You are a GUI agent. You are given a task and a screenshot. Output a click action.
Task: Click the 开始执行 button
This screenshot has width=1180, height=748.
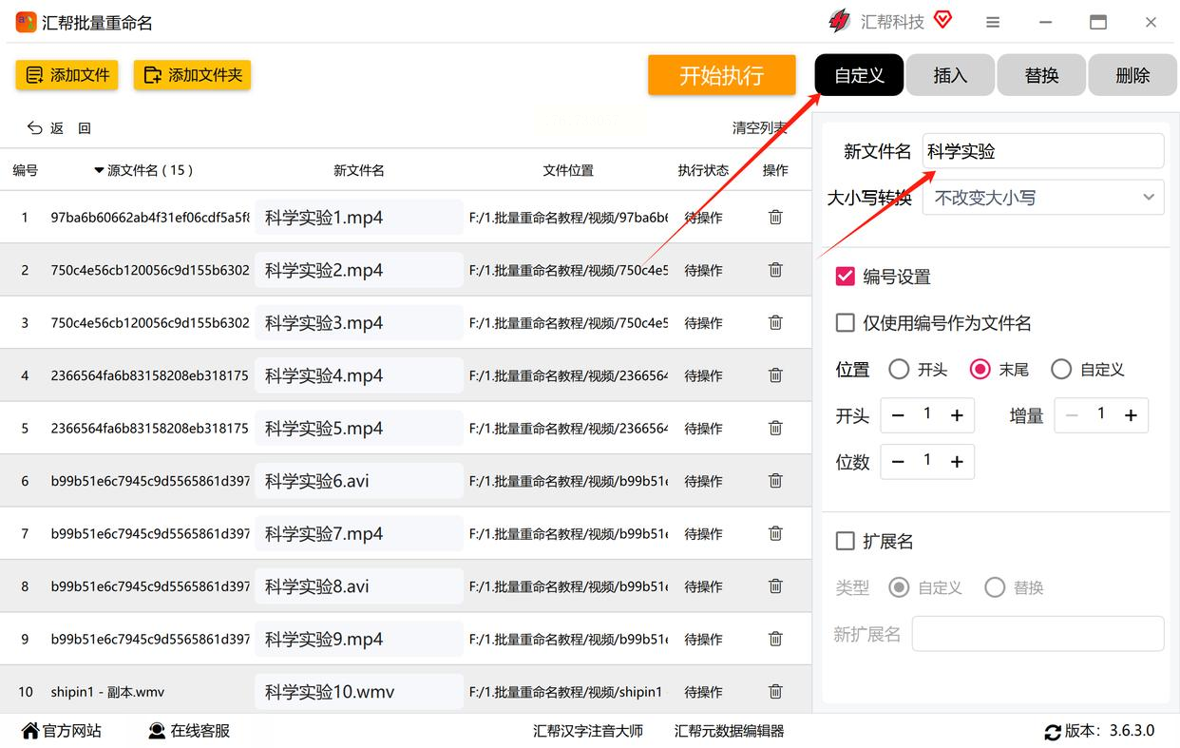pyautogui.click(x=721, y=75)
